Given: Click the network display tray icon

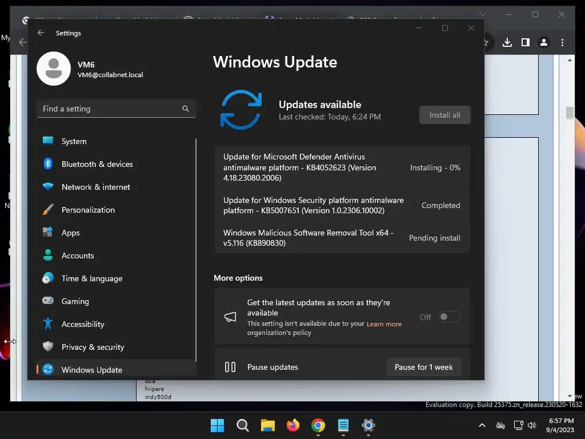Looking at the screenshot, I should 518,425.
